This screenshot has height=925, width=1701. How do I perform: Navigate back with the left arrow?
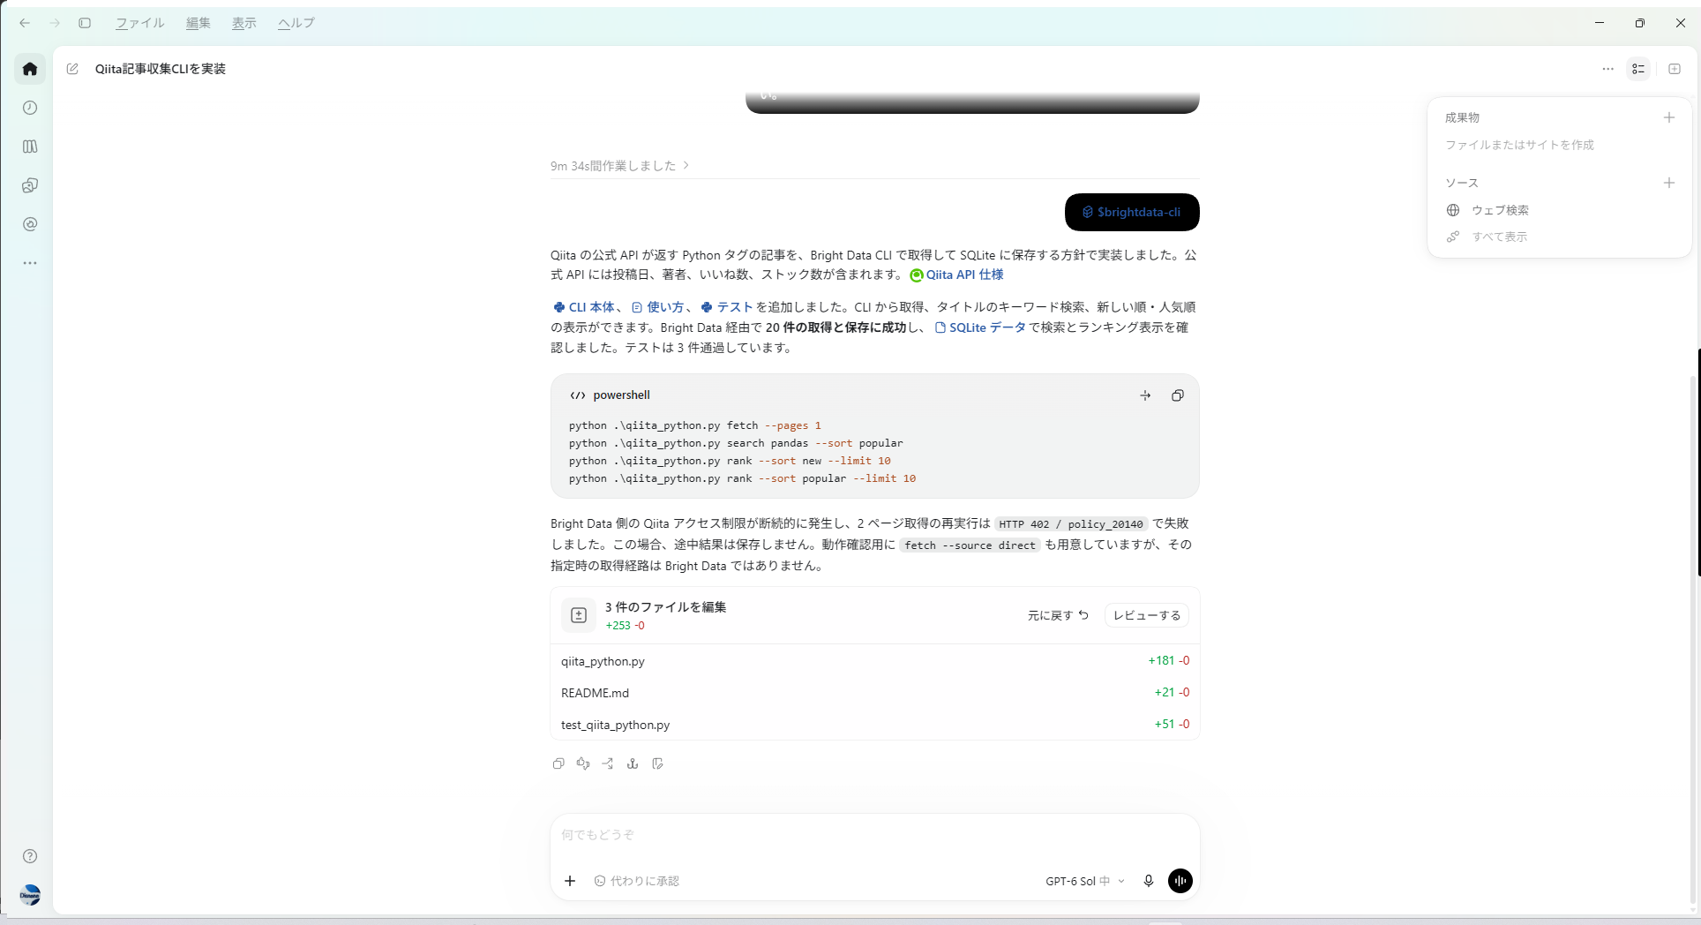click(25, 23)
